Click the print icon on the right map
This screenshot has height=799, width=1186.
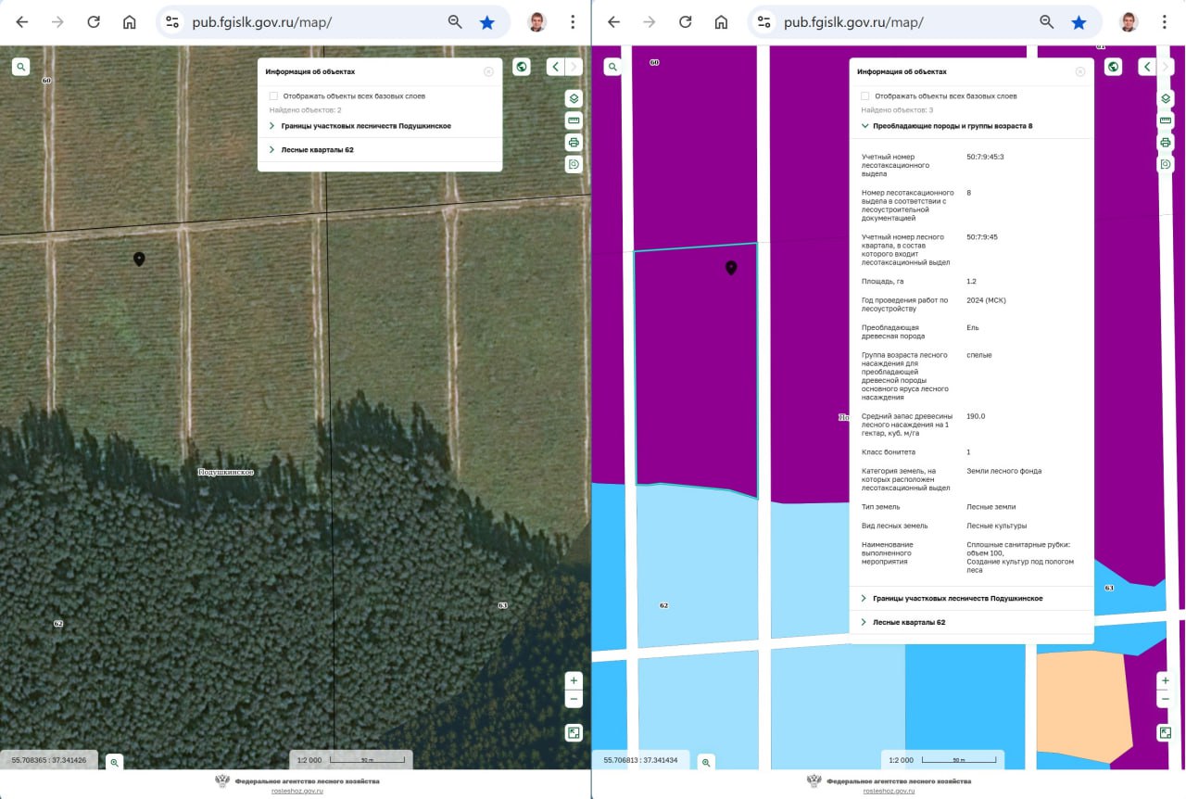1165,143
